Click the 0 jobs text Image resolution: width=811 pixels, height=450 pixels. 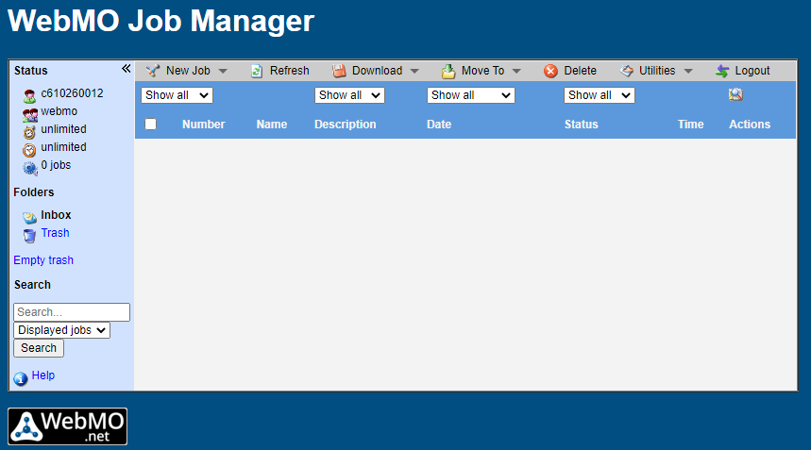tap(56, 165)
